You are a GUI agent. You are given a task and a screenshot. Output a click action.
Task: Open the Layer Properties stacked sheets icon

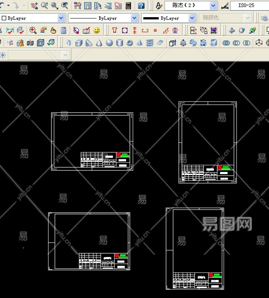point(264,18)
